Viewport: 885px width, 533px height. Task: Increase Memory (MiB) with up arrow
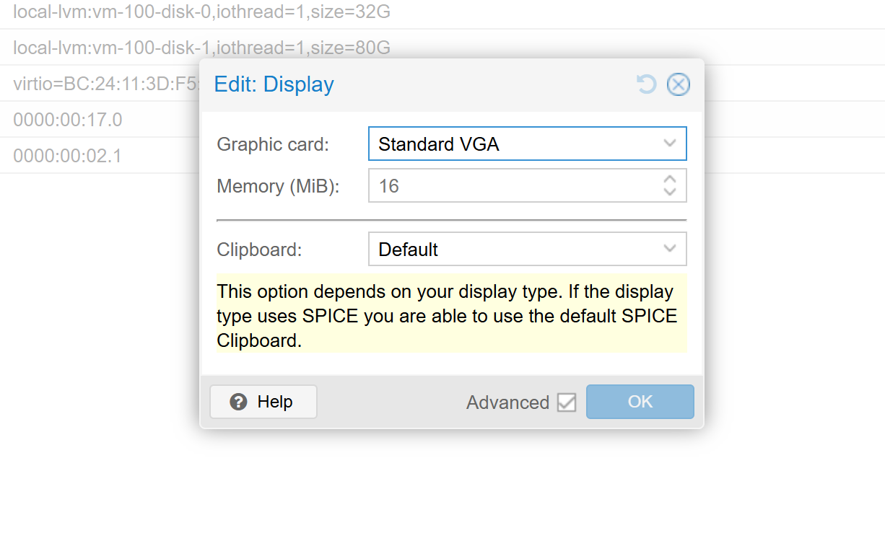[670, 180]
